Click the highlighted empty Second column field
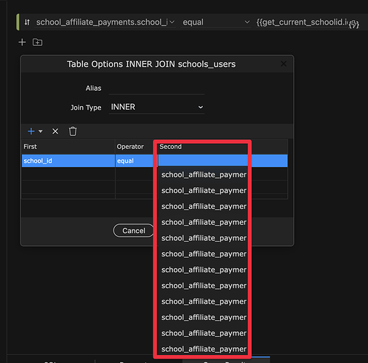Screen dimensions: 368x363 tap(203, 160)
